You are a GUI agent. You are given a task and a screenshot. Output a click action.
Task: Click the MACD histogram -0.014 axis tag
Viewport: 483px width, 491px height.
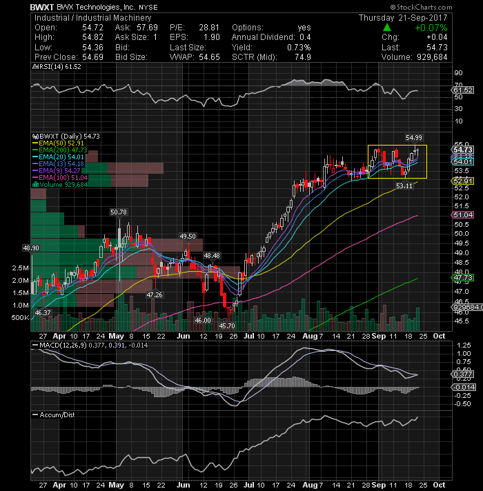pyautogui.click(x=464, y=388)
